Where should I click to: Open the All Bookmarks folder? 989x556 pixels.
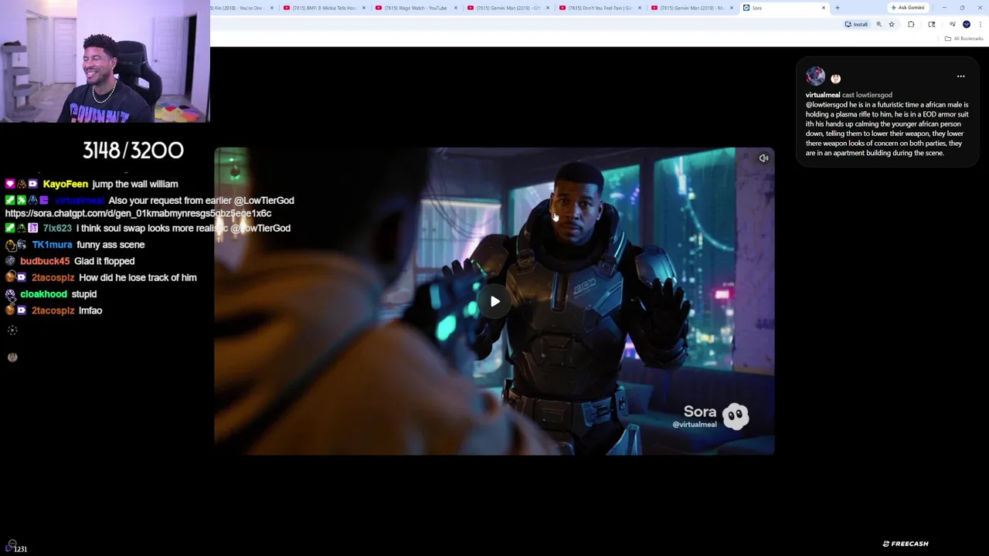pyautogui.click(x=964, y=39)
